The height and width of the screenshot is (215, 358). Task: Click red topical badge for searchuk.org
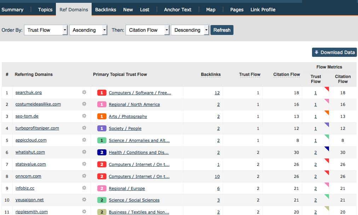tap(102, 93)
